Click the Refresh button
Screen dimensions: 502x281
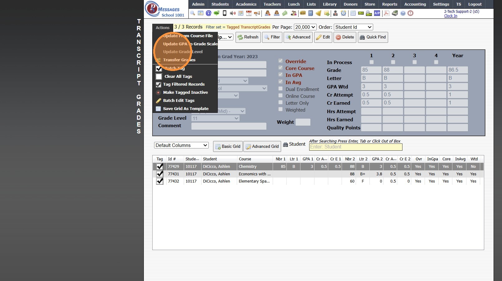pyautogui.click(x=248, y=37)
